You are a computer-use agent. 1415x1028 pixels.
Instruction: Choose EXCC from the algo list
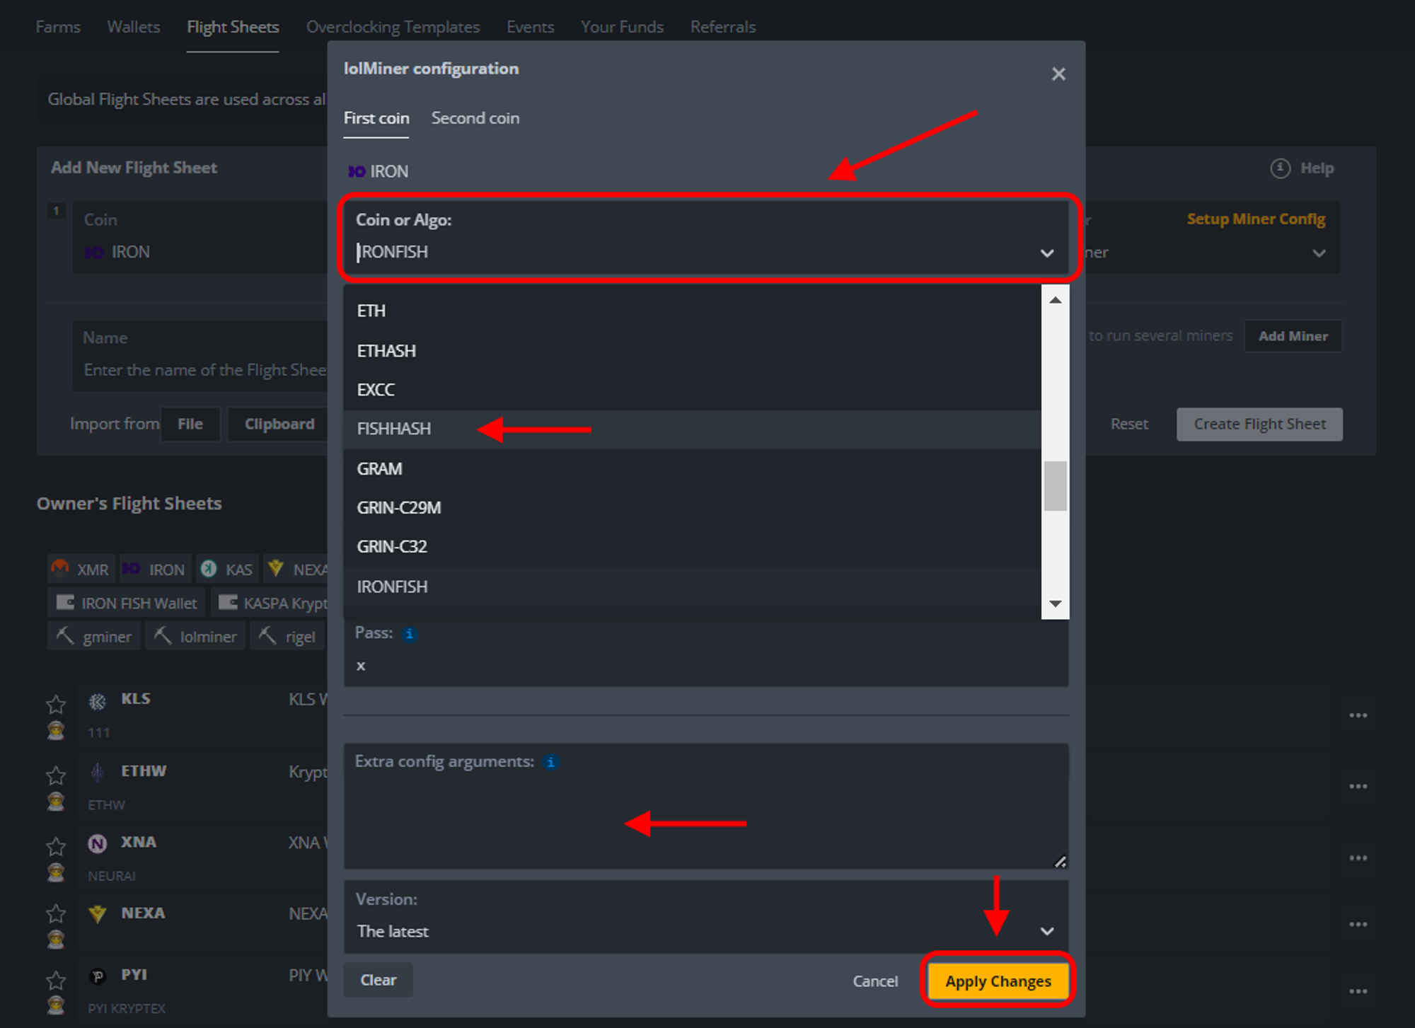click(x=692, y=390)
